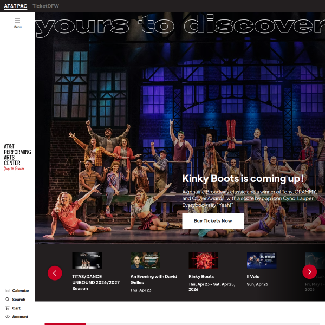
Task: Click the Menu label under hamburger icon
Action: [x=17, y=27]
